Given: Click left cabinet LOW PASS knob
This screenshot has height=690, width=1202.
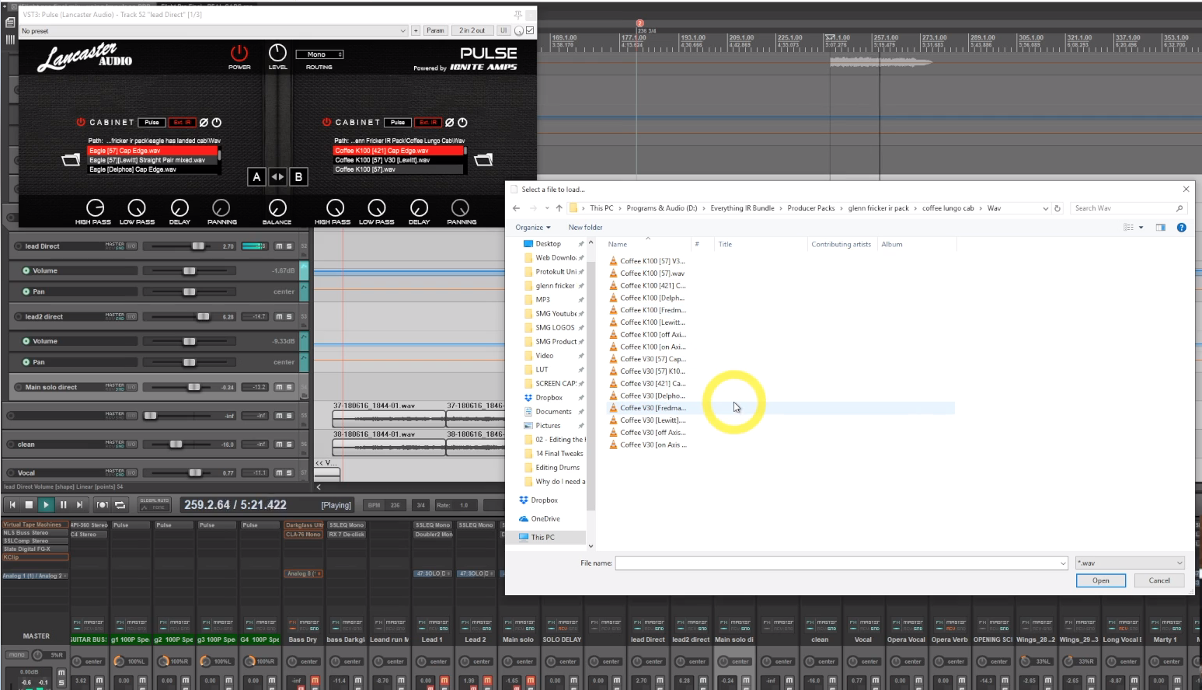Looking at the screenshot, I should click(x=137, y=207).
